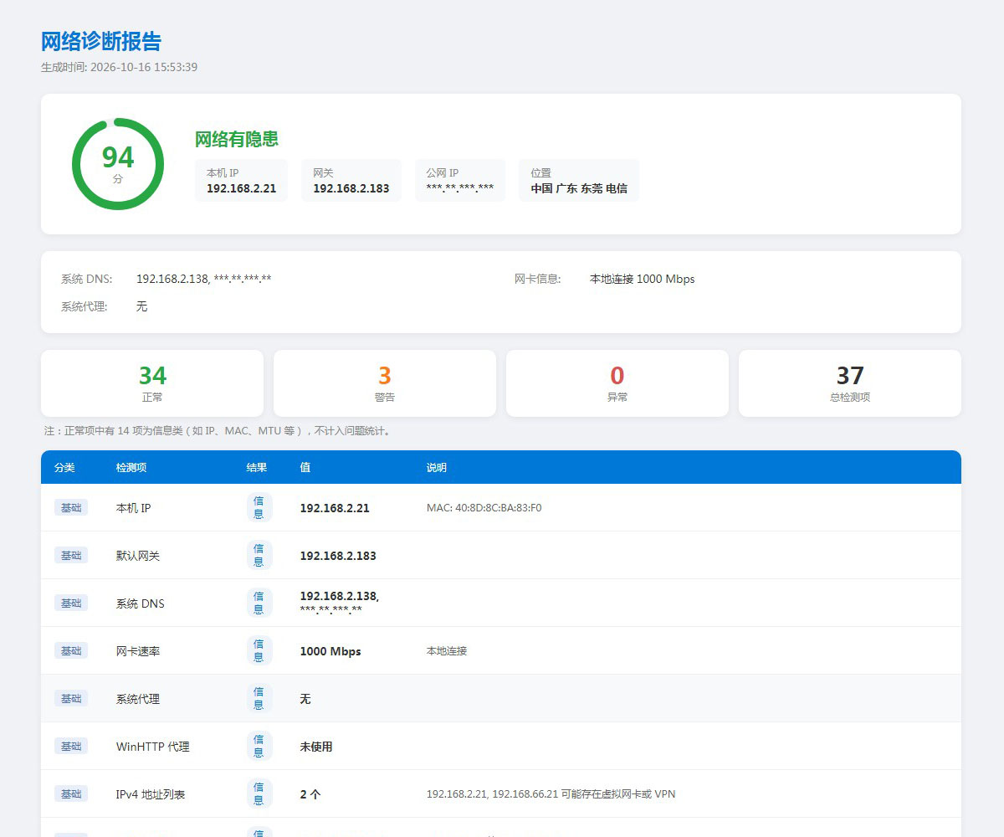Viewport: 1004px width, 837px height.
Task: Click the 信息 badge in the WinHTTP 代理 row
Action: tap(259, 746)
